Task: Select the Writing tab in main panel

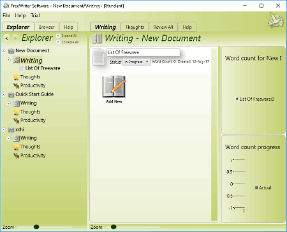Action: coord(105,27)
